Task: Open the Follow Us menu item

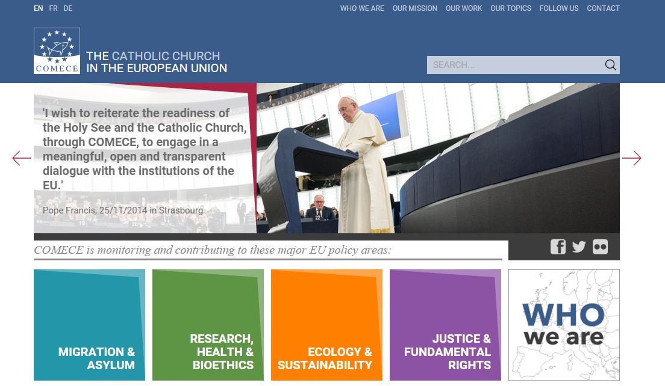Action: point(559,8)
